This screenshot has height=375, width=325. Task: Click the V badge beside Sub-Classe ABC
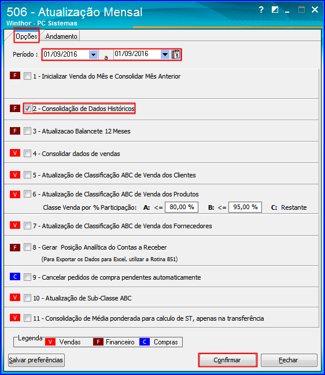coord(15,297)
